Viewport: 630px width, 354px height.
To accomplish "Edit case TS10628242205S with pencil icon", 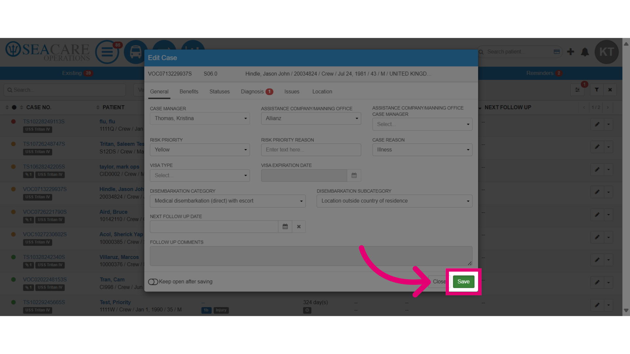I will (x=597, y=169).
